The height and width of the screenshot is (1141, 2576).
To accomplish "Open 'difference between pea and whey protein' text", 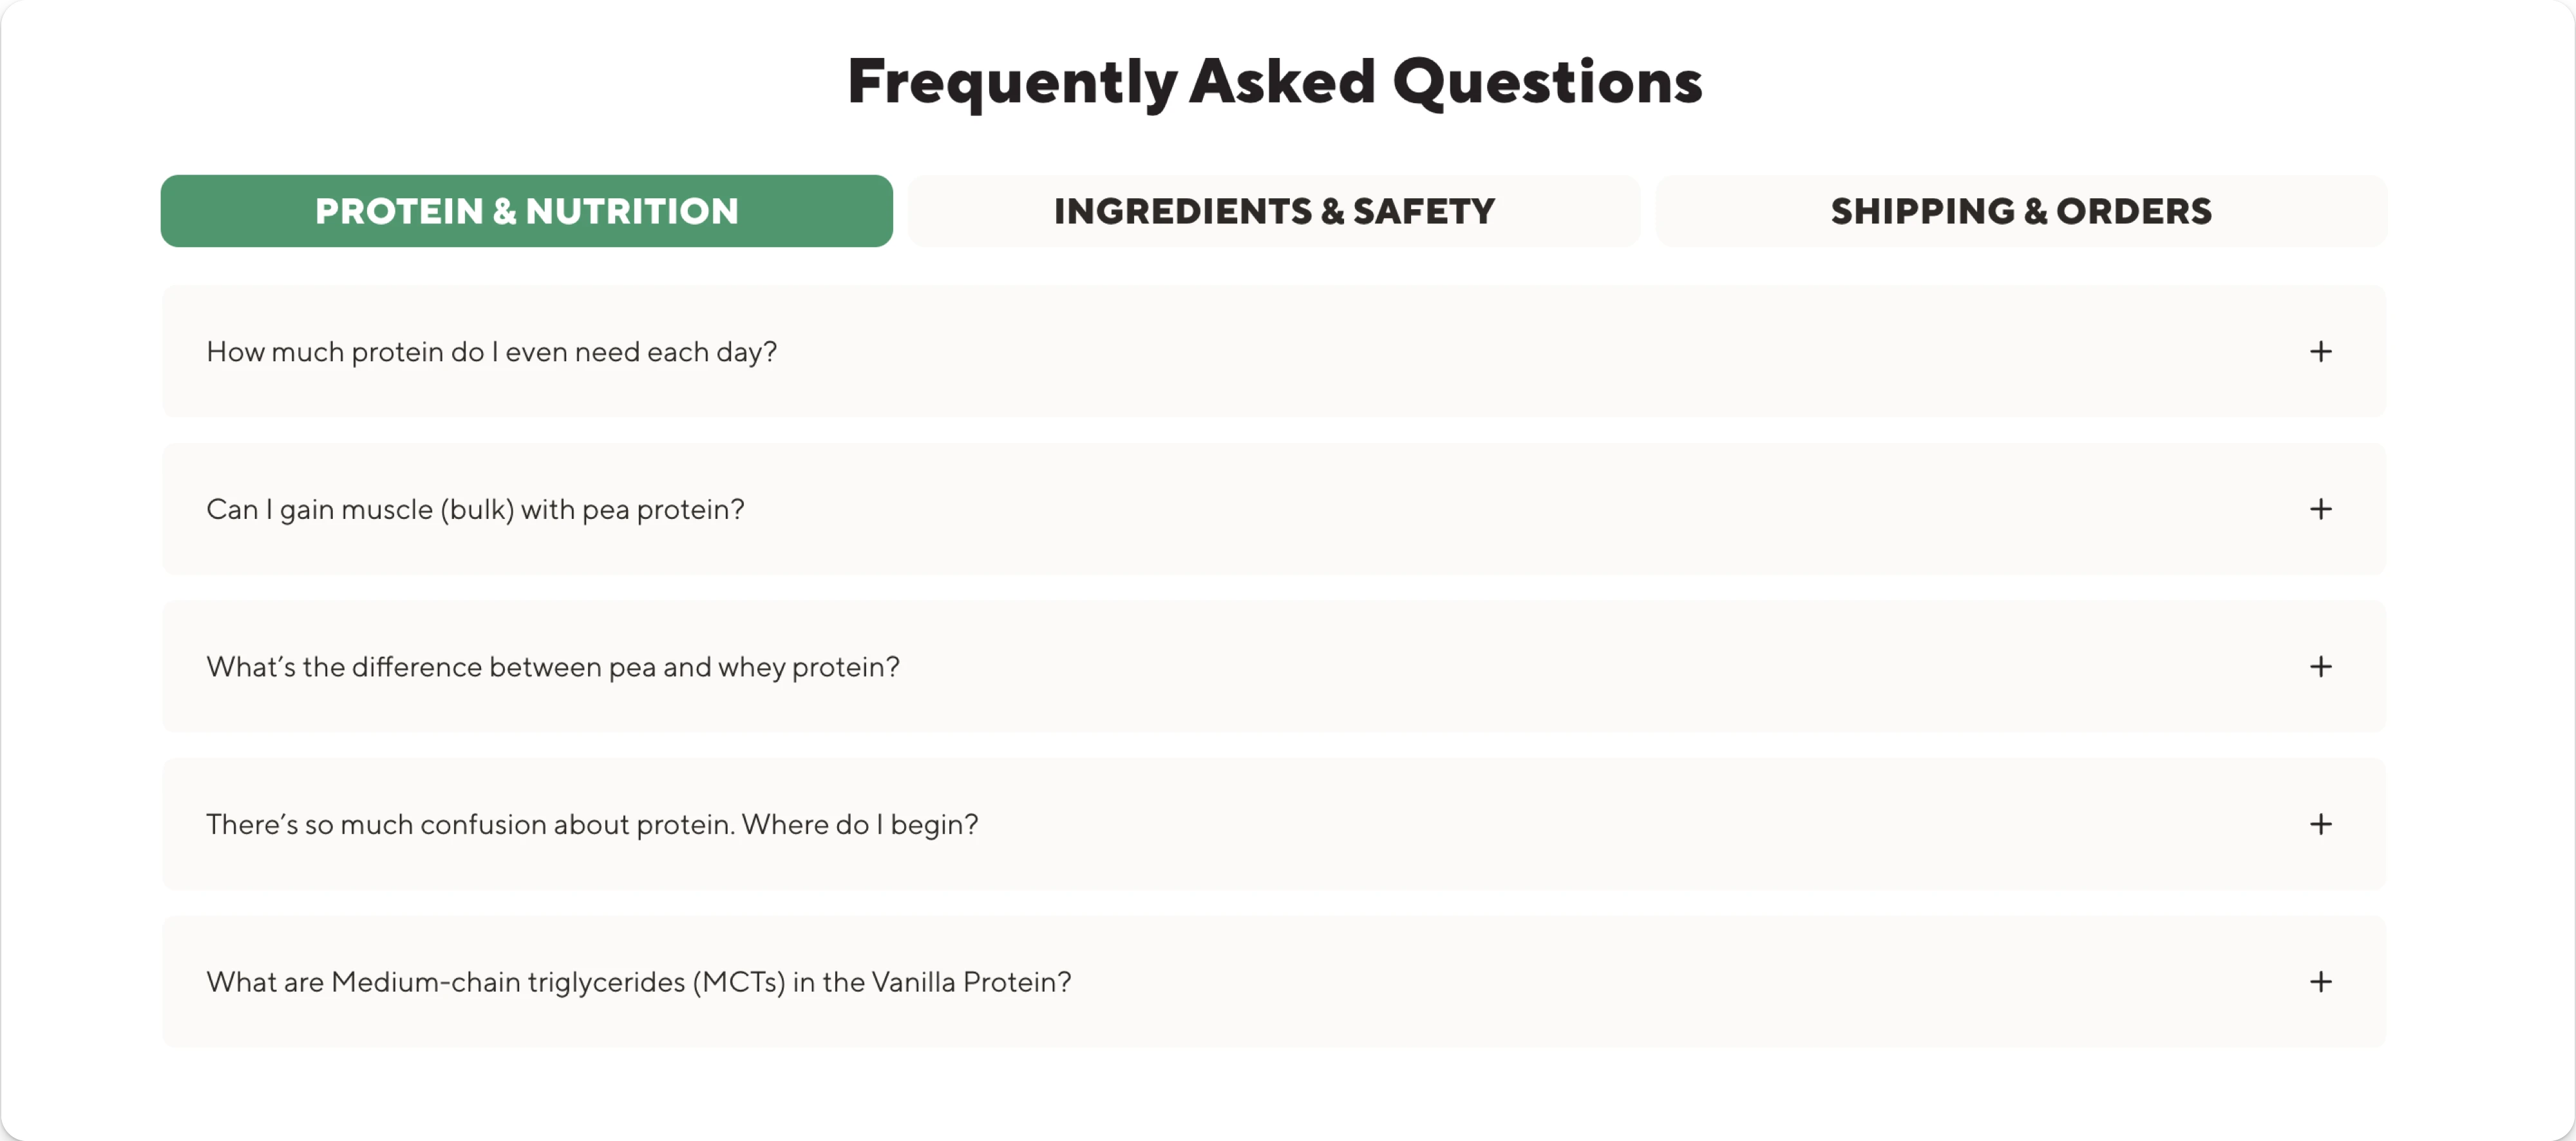I will coord(552,667).
